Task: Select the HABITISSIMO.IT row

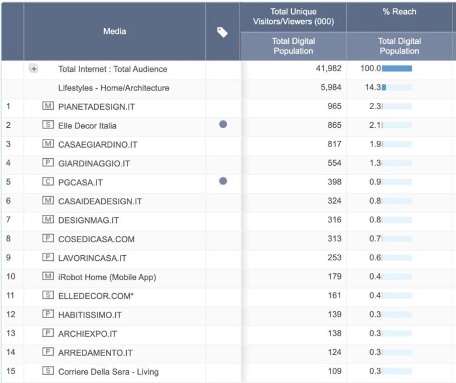Action: click(x=228, y=315)
